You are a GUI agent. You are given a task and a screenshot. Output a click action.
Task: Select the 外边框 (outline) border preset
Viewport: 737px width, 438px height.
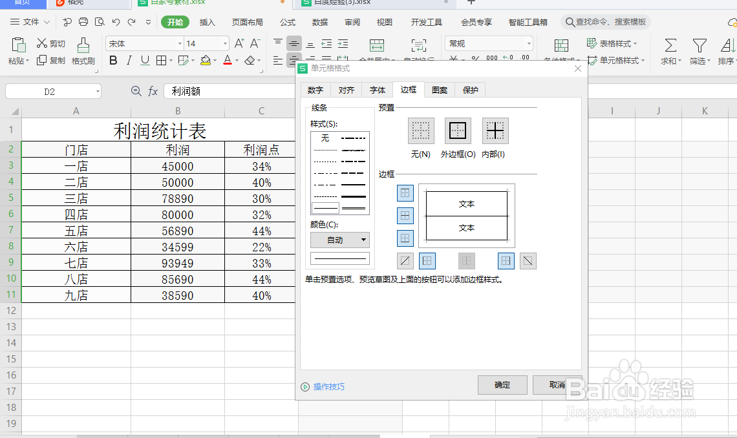click(458, 130)
